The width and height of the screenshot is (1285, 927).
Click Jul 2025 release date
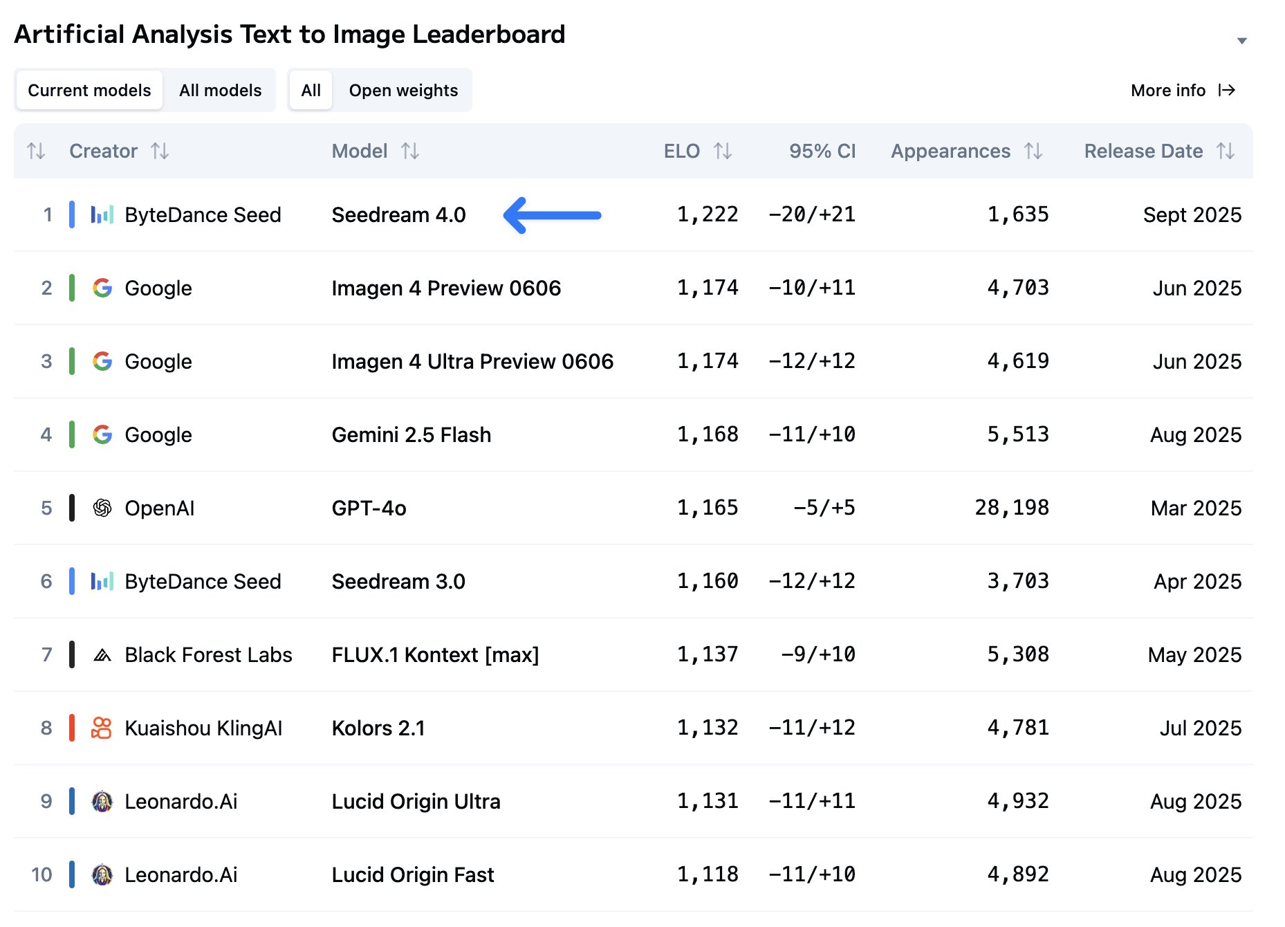click(1201, 728)
